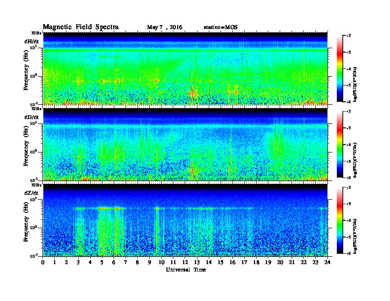Click the "11" hour tick label
This screenshot has height=301, width=390.
click(x=173, y=262)
